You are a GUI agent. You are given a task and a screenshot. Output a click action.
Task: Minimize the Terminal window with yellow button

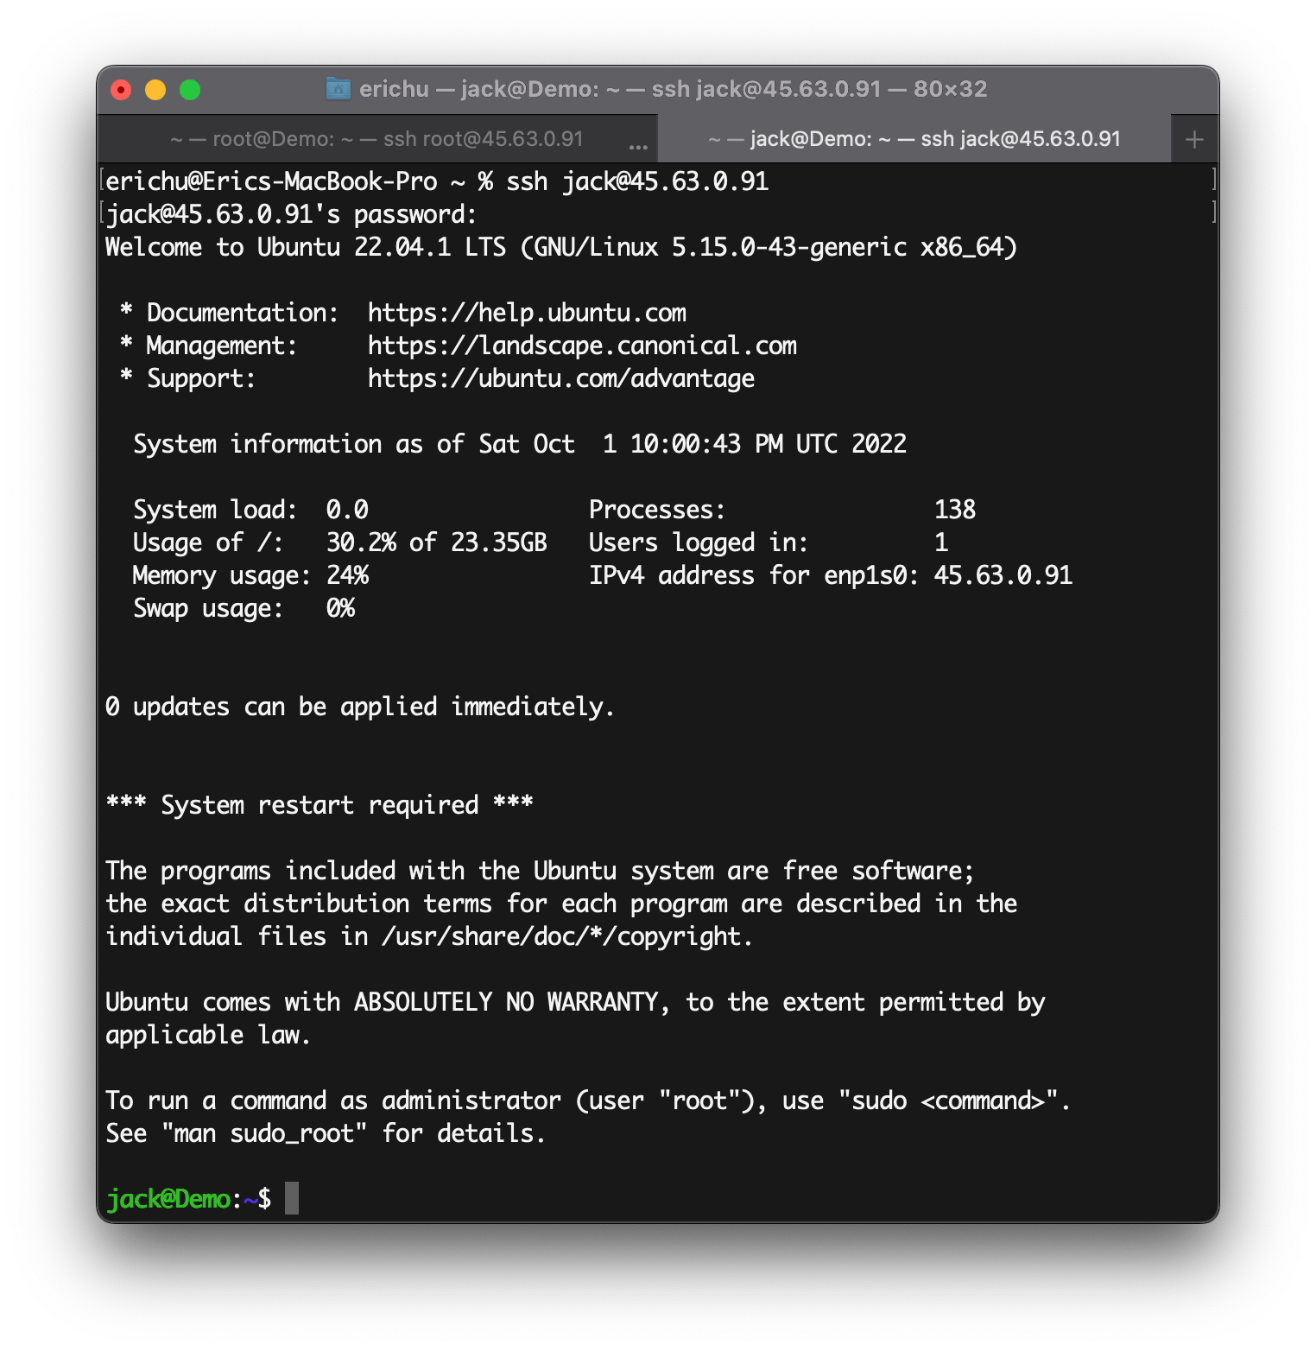pos(155,90)
